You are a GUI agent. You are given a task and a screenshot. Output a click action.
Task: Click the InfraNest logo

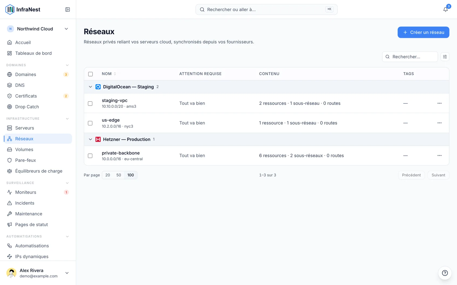[x=23, y=9]
